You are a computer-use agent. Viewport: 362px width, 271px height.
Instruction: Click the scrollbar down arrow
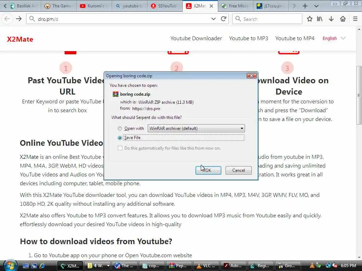(359, 258)
